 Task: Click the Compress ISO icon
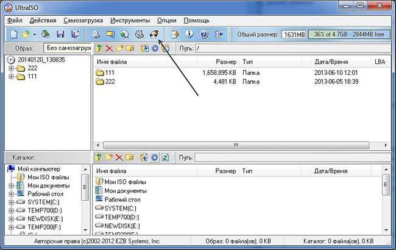[x=110, y=34]
